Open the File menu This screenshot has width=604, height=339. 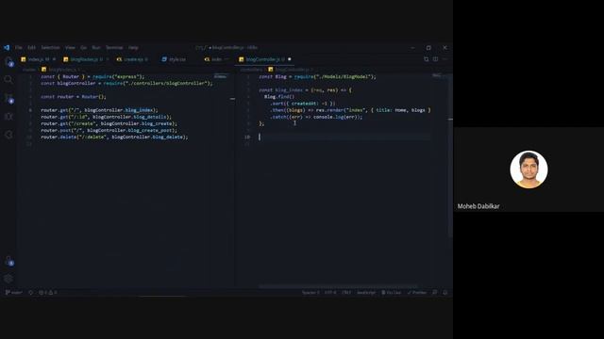[x=19, y=48]
